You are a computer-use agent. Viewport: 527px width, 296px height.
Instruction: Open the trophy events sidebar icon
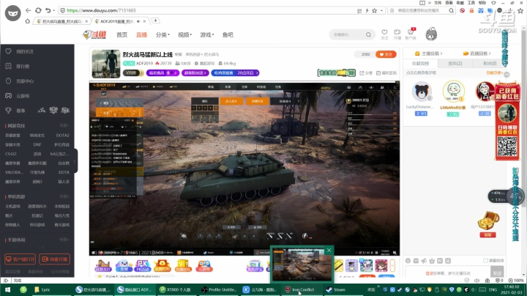8,111
